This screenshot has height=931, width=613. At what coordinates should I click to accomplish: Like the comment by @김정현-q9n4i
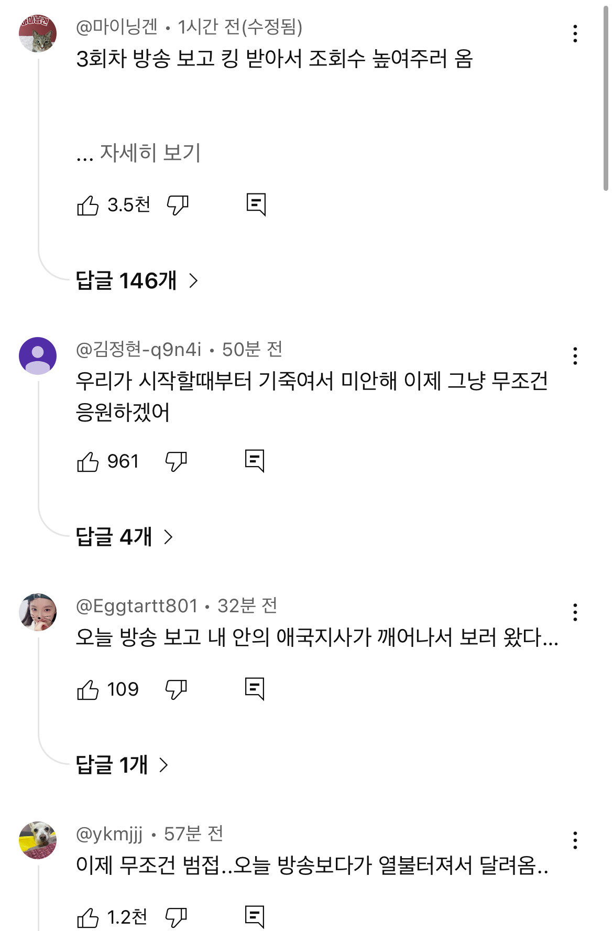[x=87, y=462]
